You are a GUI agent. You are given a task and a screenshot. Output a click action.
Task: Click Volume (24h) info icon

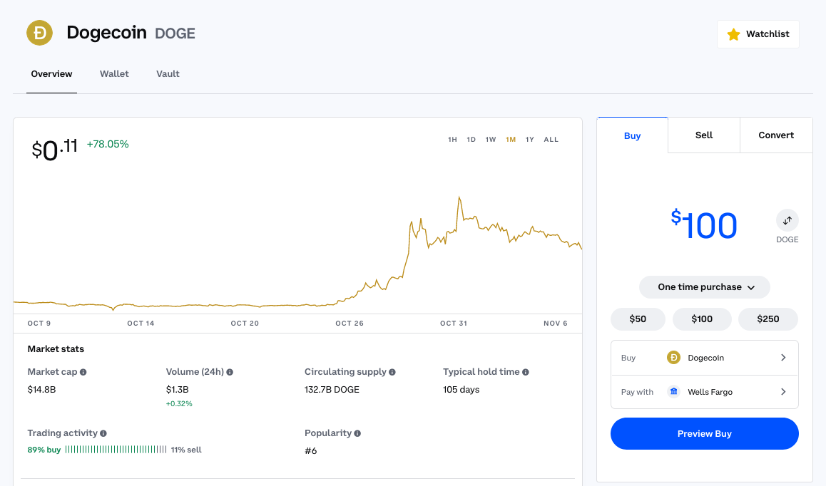coord(230,372)
